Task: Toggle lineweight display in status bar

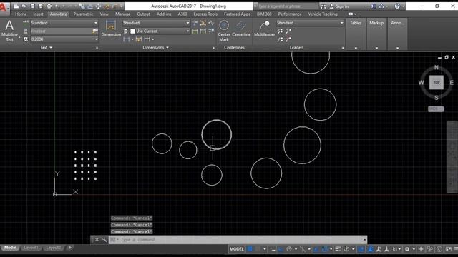Action: coord(338,249)
